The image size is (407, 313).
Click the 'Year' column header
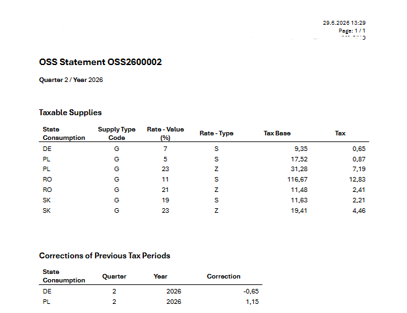point(160,277)
